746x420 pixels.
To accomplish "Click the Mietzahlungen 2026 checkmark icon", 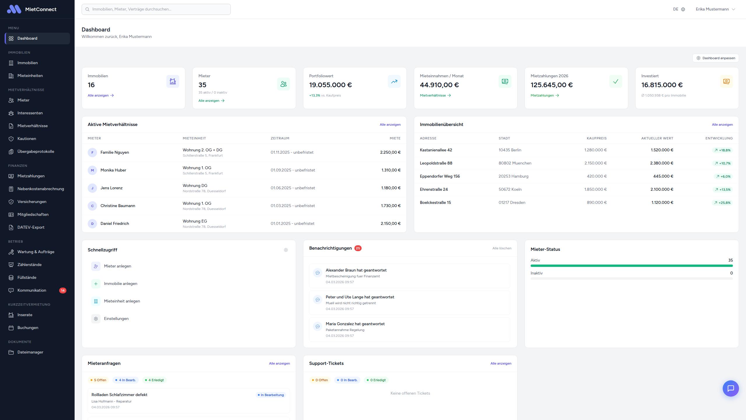I will click(x=615, y=81).
